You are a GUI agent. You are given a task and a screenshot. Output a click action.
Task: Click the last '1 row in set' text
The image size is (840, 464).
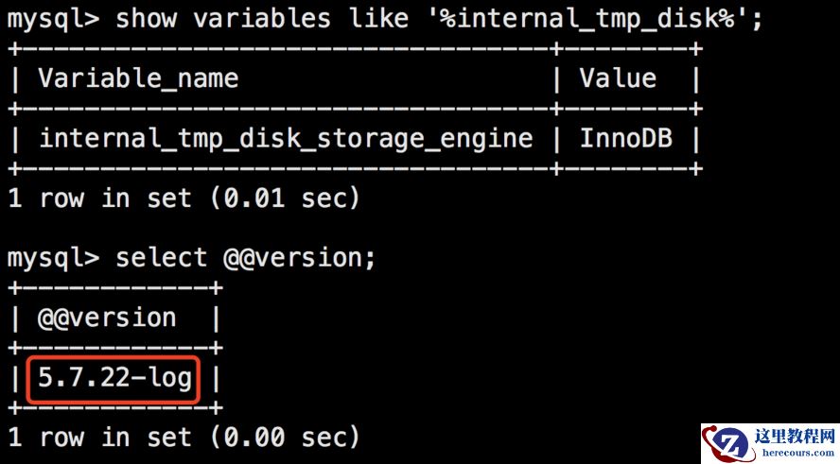click(99, 438)
